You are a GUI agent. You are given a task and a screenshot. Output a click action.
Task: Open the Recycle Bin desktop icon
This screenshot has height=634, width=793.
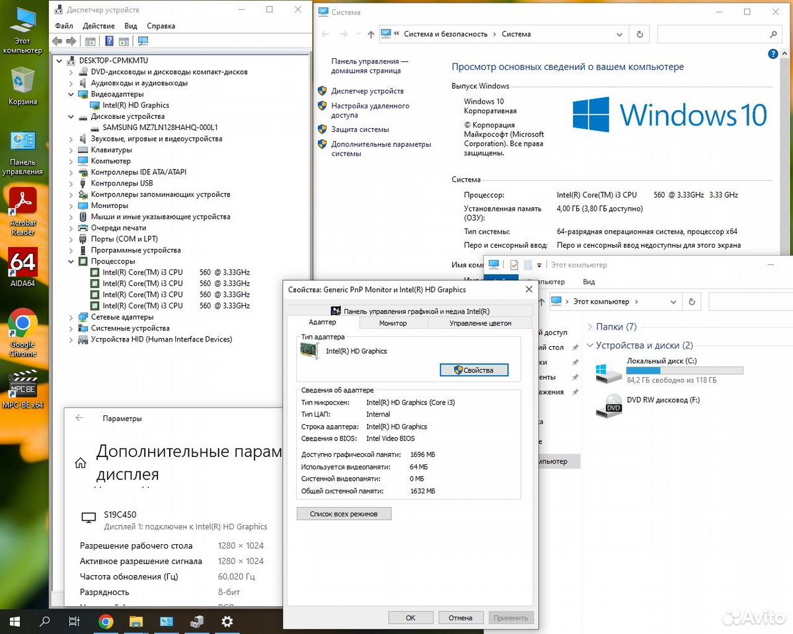pyautogui.click(x=22, y=86)
